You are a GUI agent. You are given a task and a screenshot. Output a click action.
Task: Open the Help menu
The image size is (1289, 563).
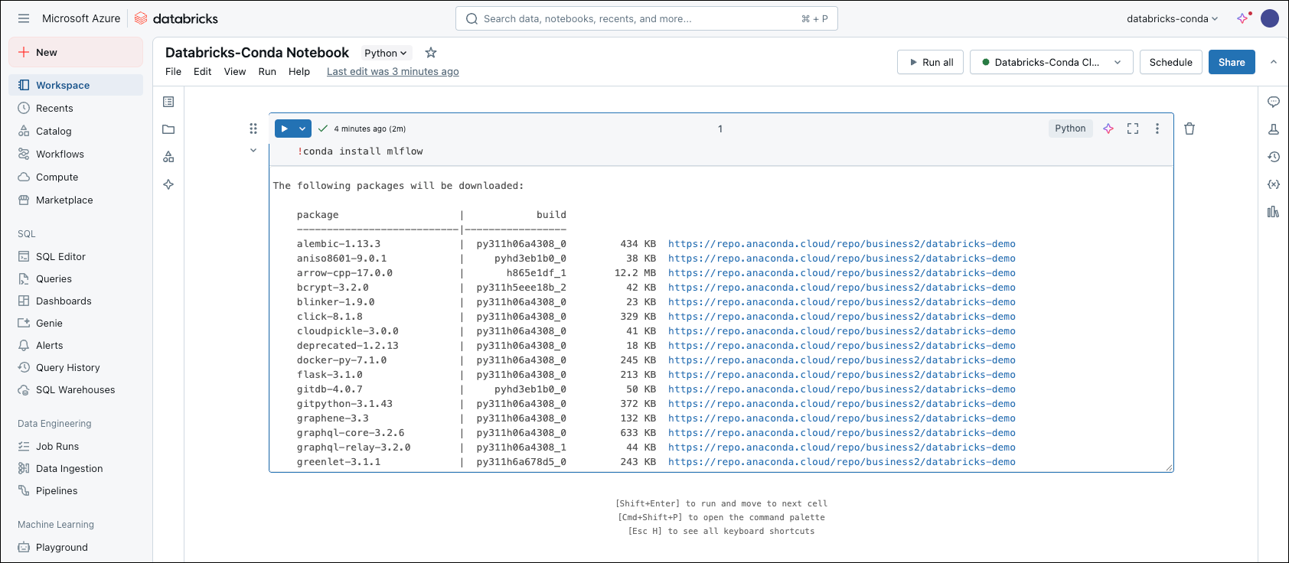(x=299, y=71)
